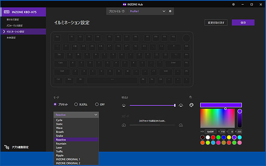Select the white color swatch
Screen dimensions: 266x166
[208, 137]
